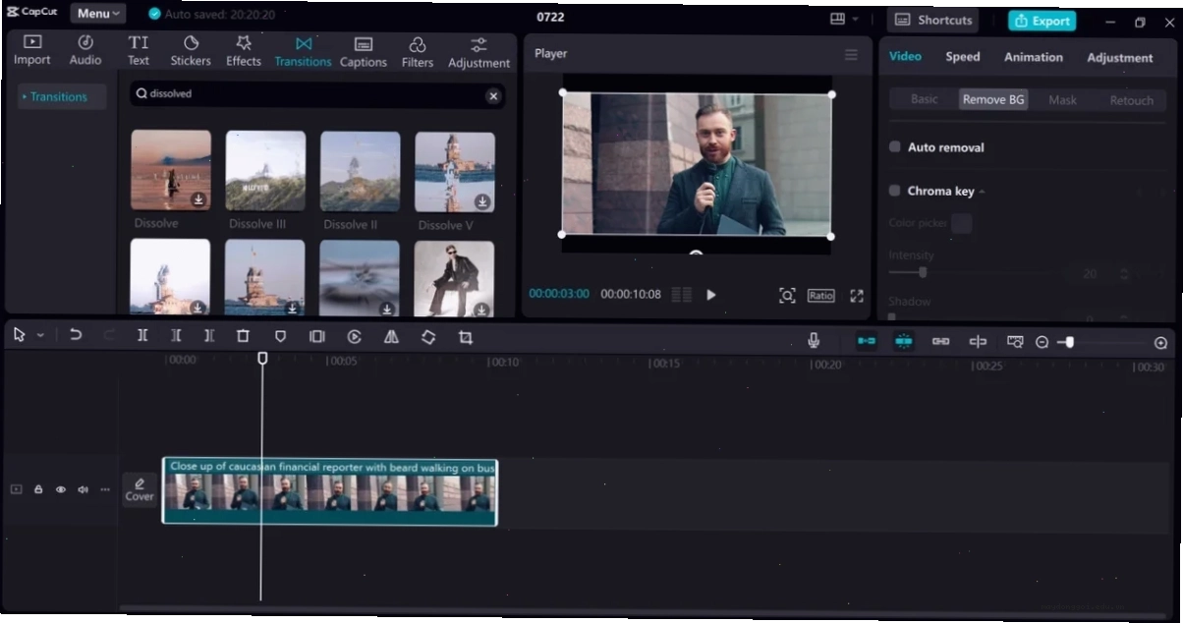Screen dimensions: 1183x623
Task: Click the player fullscreen icon
Action: 857,295
